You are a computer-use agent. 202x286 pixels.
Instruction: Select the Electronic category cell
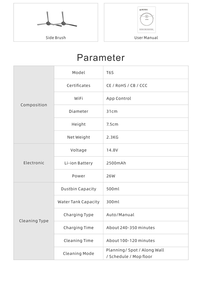coord(34,163)
